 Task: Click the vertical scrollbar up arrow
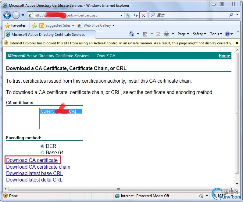tap(237, 50)
